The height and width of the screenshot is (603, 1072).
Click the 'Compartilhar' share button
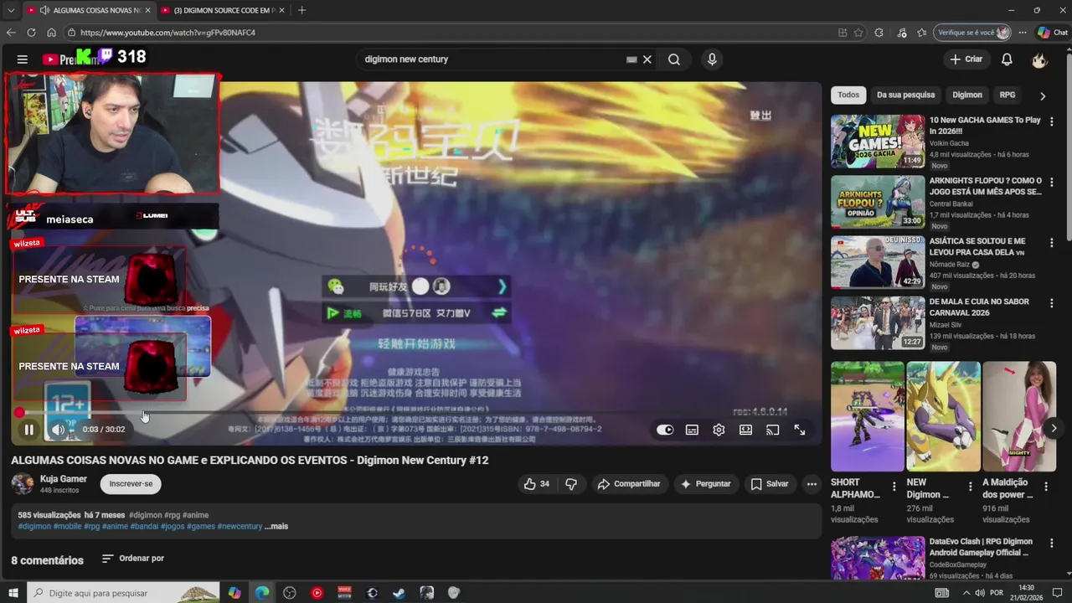628,484
